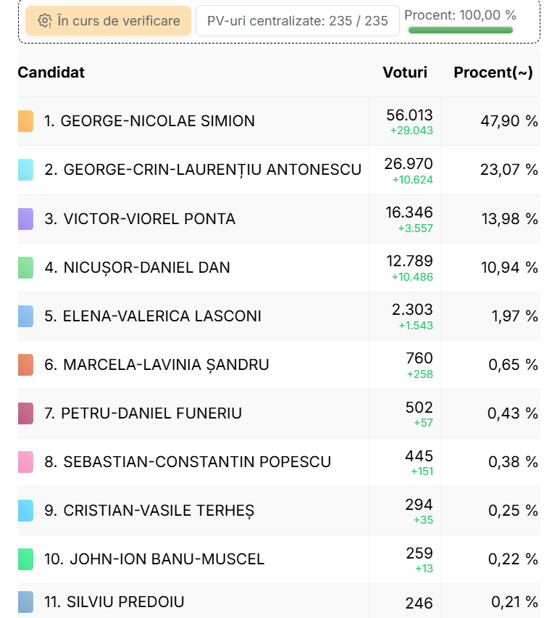Click the orange swatch for George-Nicolae Simion
The height and width of the screenshot is (618, 552).
(25, 121)
